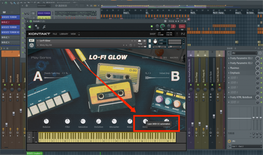Toggle preset browser grid icon in Kontakt title bar
The image size is (263, 155).
pyautogui.click(x=165, y=21)
